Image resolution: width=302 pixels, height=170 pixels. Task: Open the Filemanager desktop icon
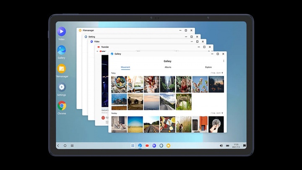62,68
